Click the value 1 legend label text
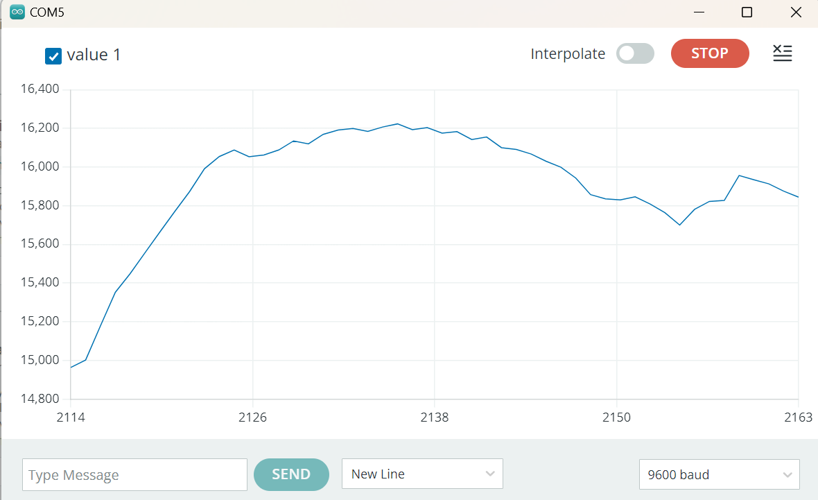 94,55
